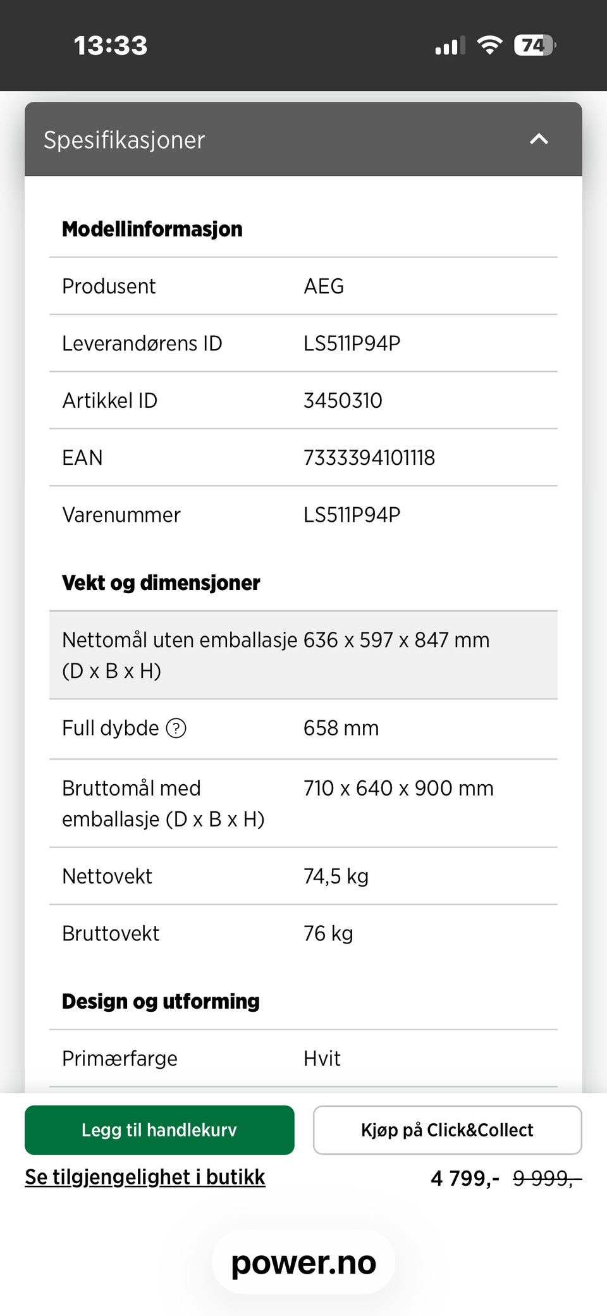This screenshot has width=607, height=1316.
Task: Click the Full dybde help question-mark icon
Action: coord(176,729)
